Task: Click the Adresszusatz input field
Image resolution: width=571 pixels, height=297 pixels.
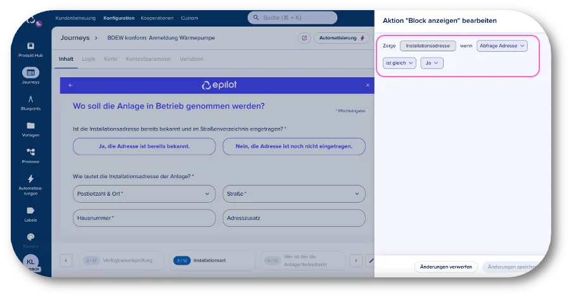Action: 294,218
